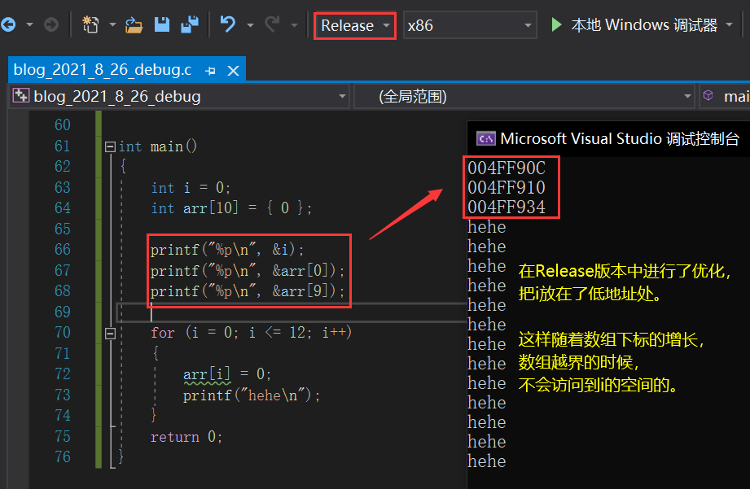
Task: Click the Open File folder icon
Action: click(134, 25)
